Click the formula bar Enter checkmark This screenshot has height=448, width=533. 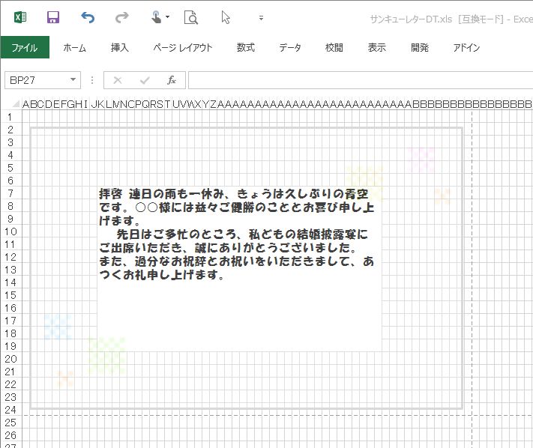[145, 80]
